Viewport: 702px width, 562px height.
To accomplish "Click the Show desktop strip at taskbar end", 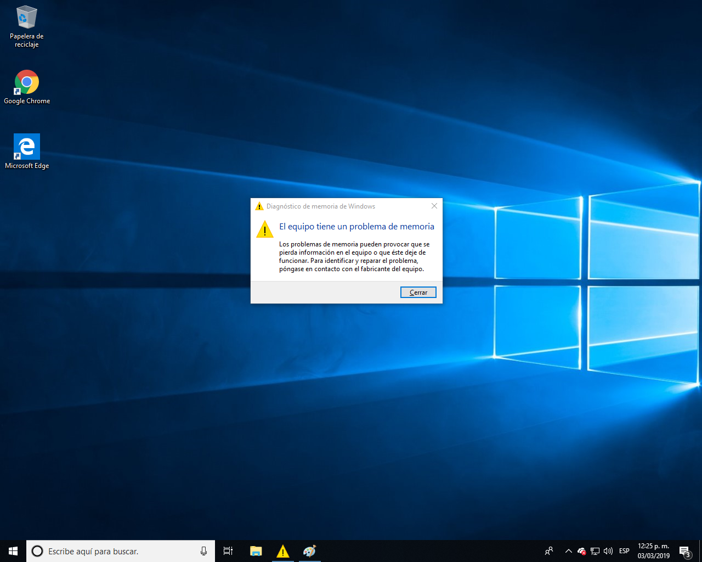I will [700, 551].
